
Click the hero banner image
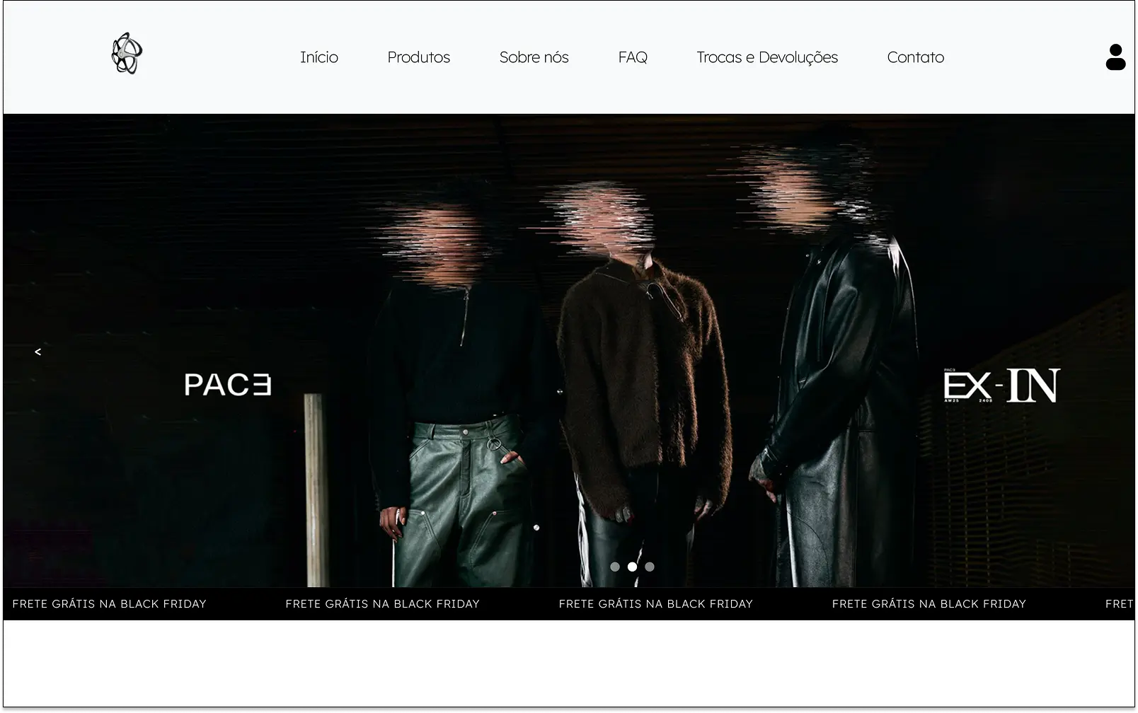(569, 351)
